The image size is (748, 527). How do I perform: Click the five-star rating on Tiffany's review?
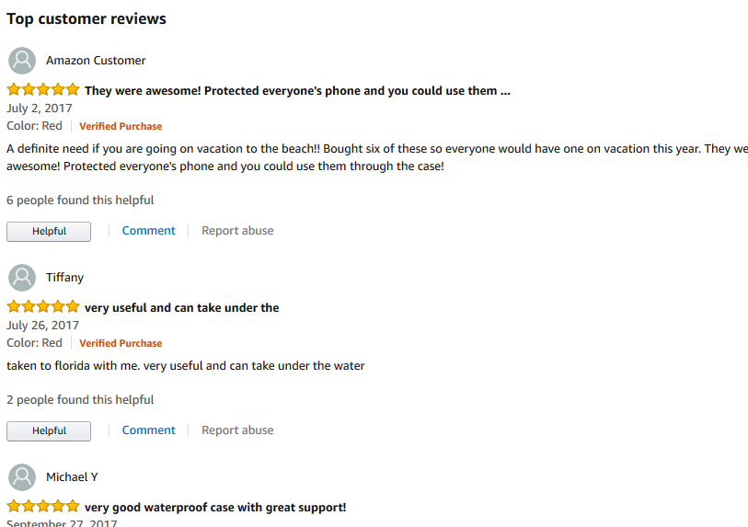coord(43,306)
